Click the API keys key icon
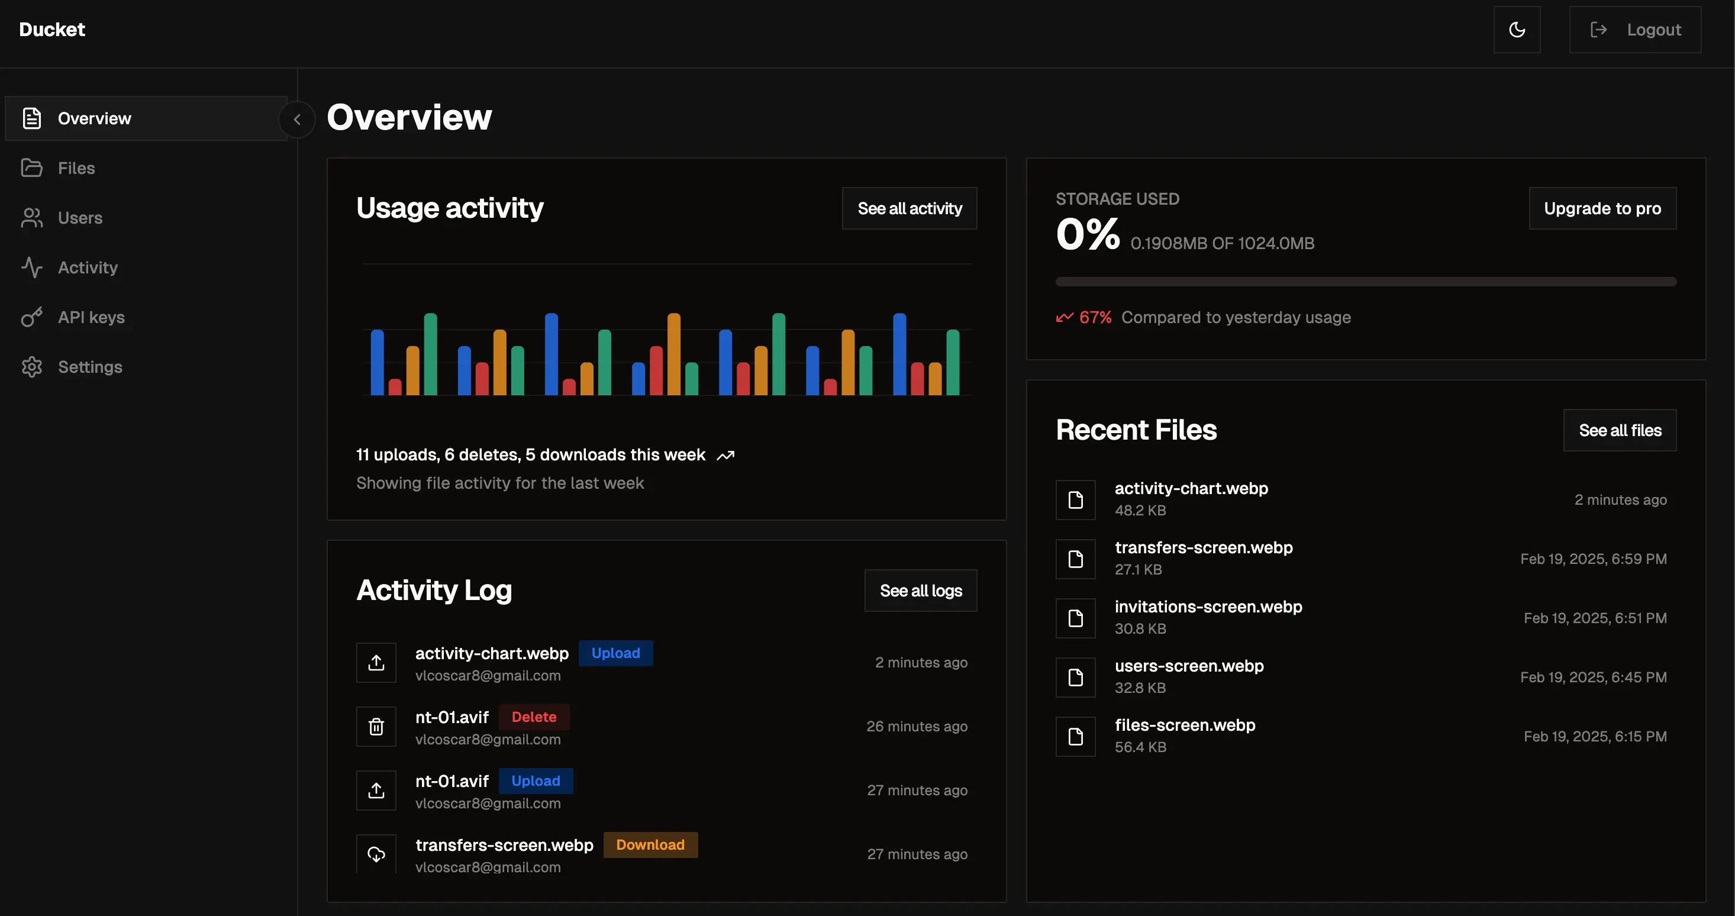Screen dimensions: 1735x916 pyautogui.click(x=31, y=317)
